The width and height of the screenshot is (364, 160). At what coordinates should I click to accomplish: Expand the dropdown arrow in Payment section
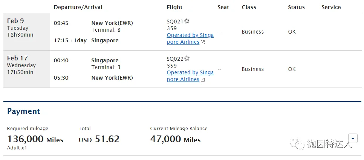click(353, 138)
